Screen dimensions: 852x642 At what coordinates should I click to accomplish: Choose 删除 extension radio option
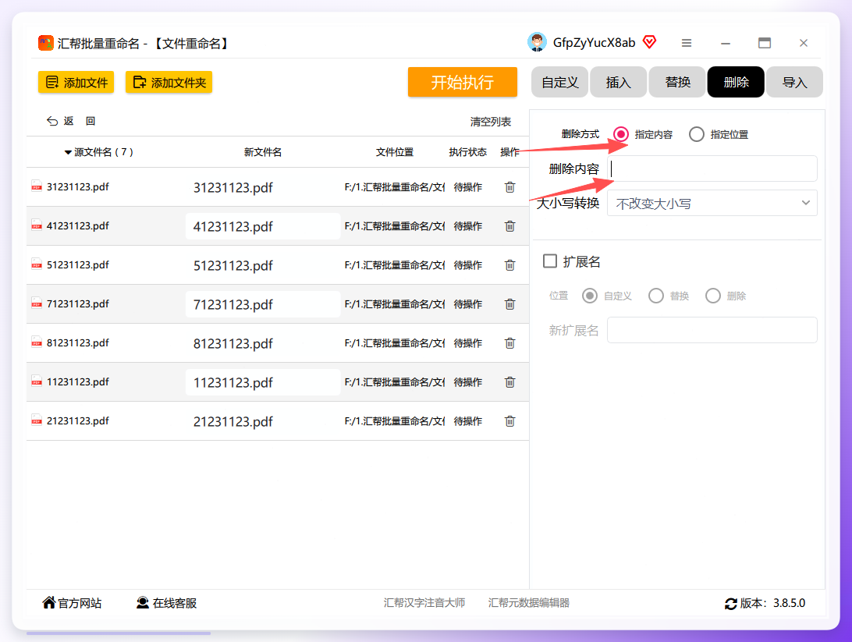pyautogui.click(x=713, y=296)
